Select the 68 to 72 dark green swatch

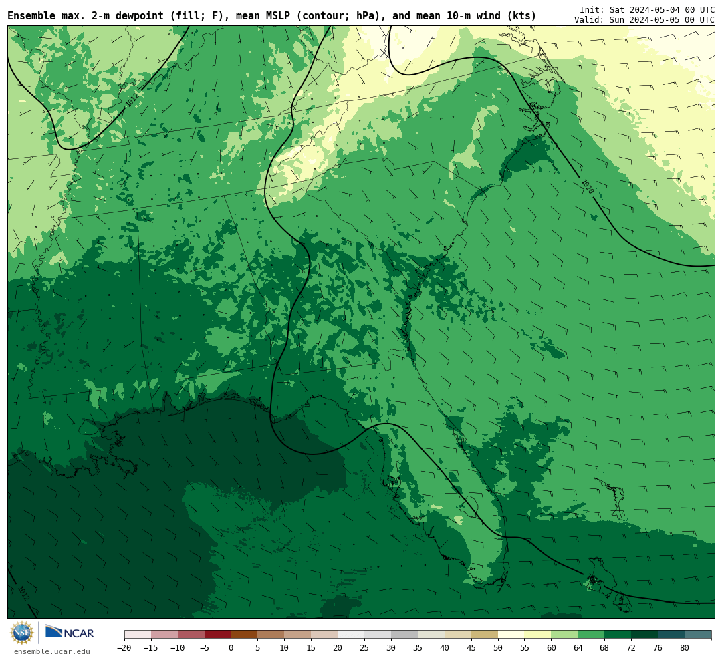click(x=618, y=635)
